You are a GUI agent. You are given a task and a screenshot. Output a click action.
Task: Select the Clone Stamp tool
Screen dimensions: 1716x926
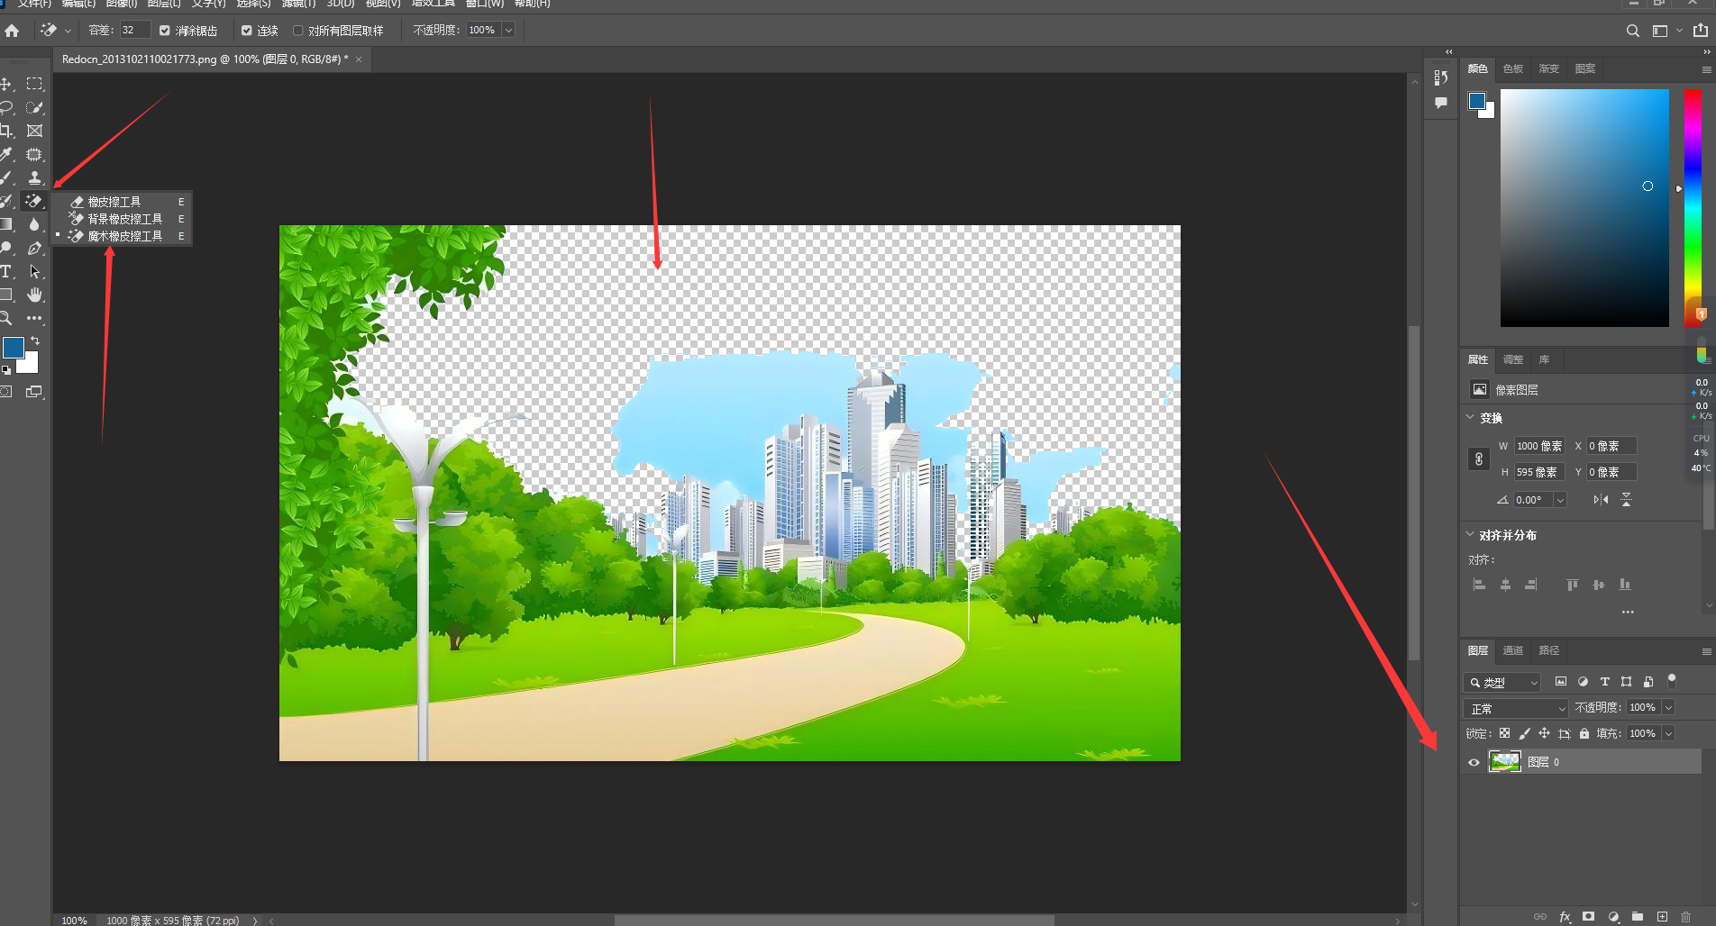[34, 177]
